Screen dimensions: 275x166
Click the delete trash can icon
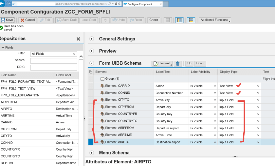point(178,63)
